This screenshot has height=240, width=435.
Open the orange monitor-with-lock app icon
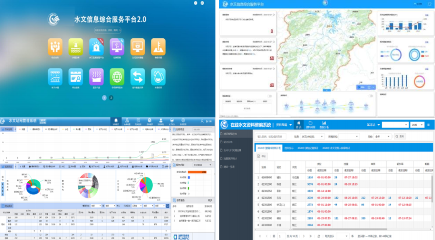(x=138, y=47)
